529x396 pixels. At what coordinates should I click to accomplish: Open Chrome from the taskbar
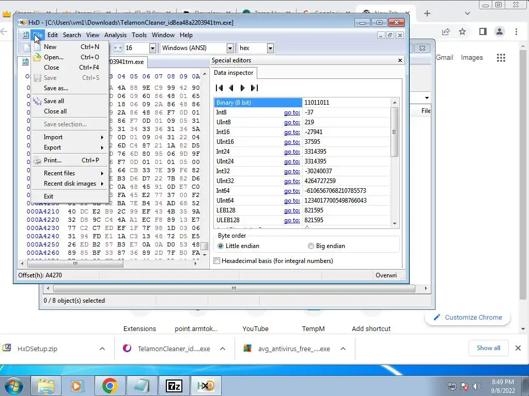(x=110, y=386)
